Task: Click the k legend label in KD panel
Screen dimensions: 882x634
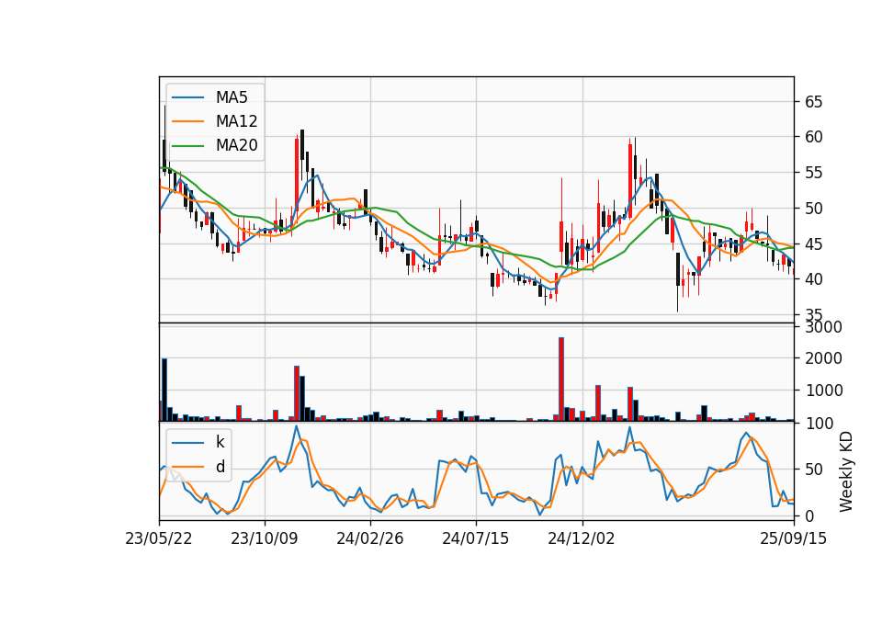Action: click(x=220, y=442)
